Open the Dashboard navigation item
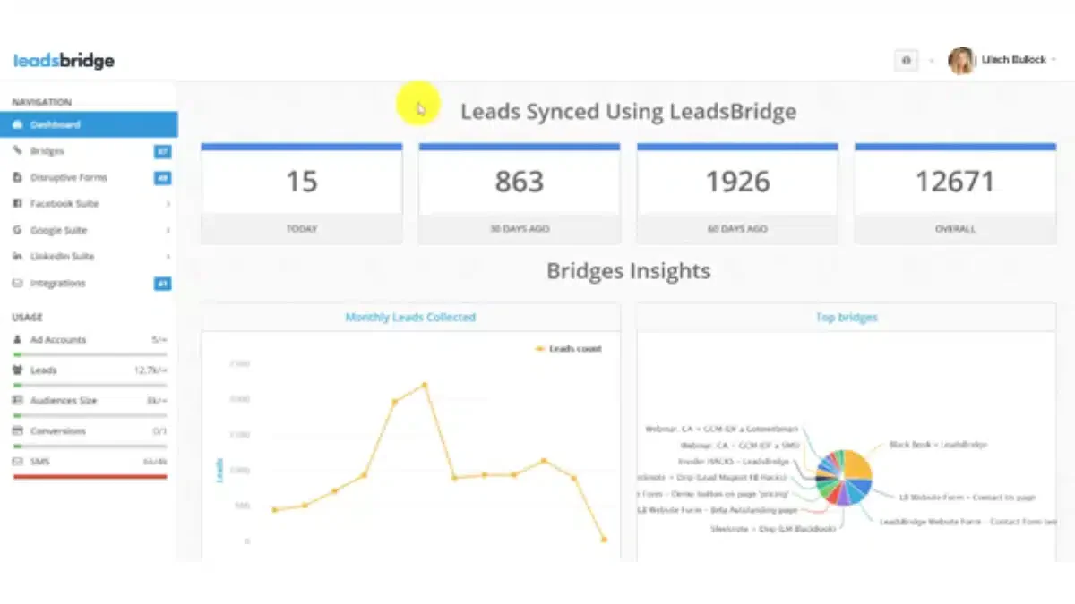 [89, 124]
